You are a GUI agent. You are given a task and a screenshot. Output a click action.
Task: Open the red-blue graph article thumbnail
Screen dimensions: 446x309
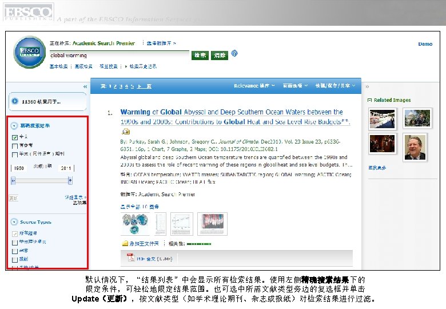click(x=212, y=224)
